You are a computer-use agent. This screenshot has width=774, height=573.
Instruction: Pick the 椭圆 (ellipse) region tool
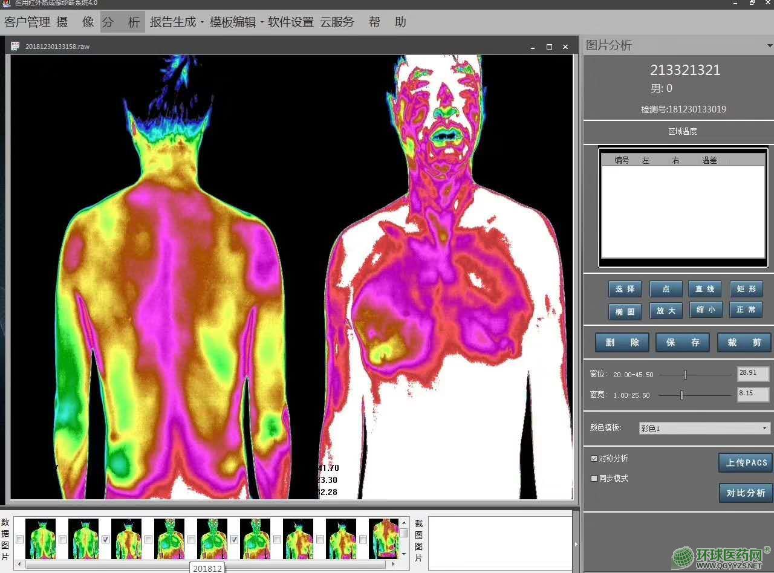(x=625, y=311)
